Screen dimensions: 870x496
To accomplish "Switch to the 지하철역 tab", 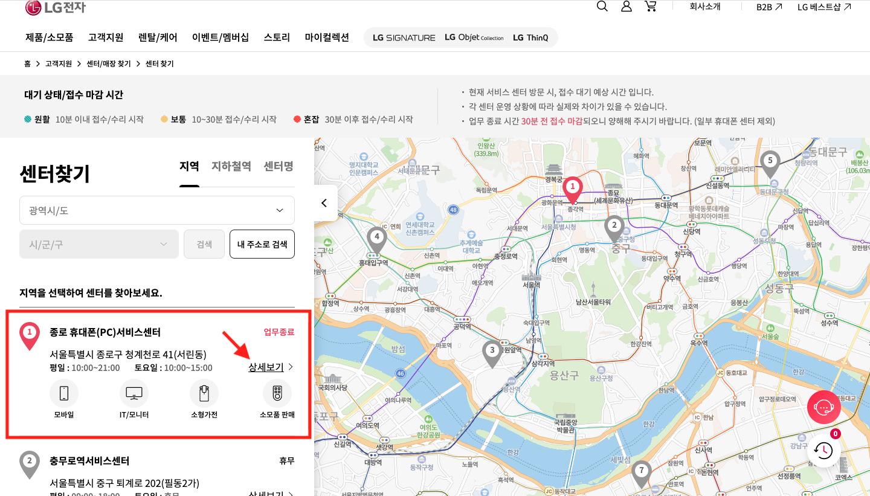I will click(x=231, y=166).
